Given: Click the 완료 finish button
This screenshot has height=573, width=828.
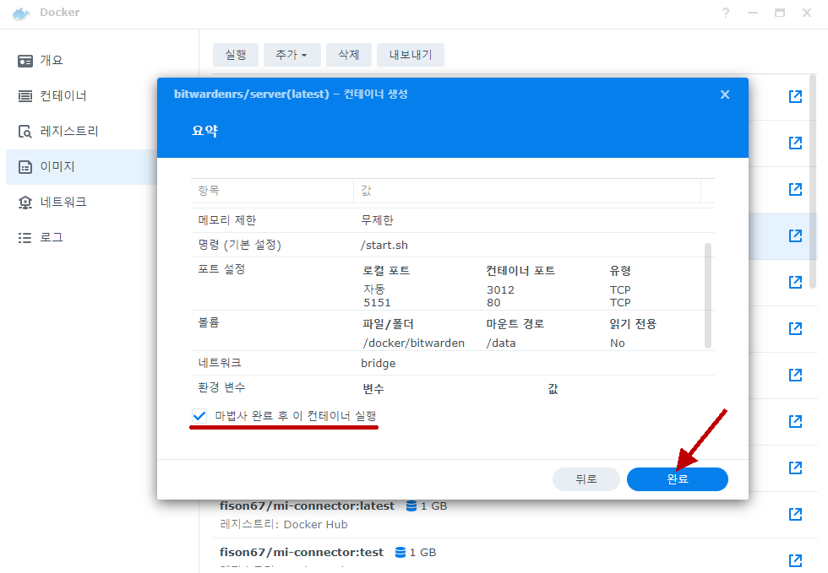Looking at the screenshot, I should pyautogui.click(x=677, y=479).
